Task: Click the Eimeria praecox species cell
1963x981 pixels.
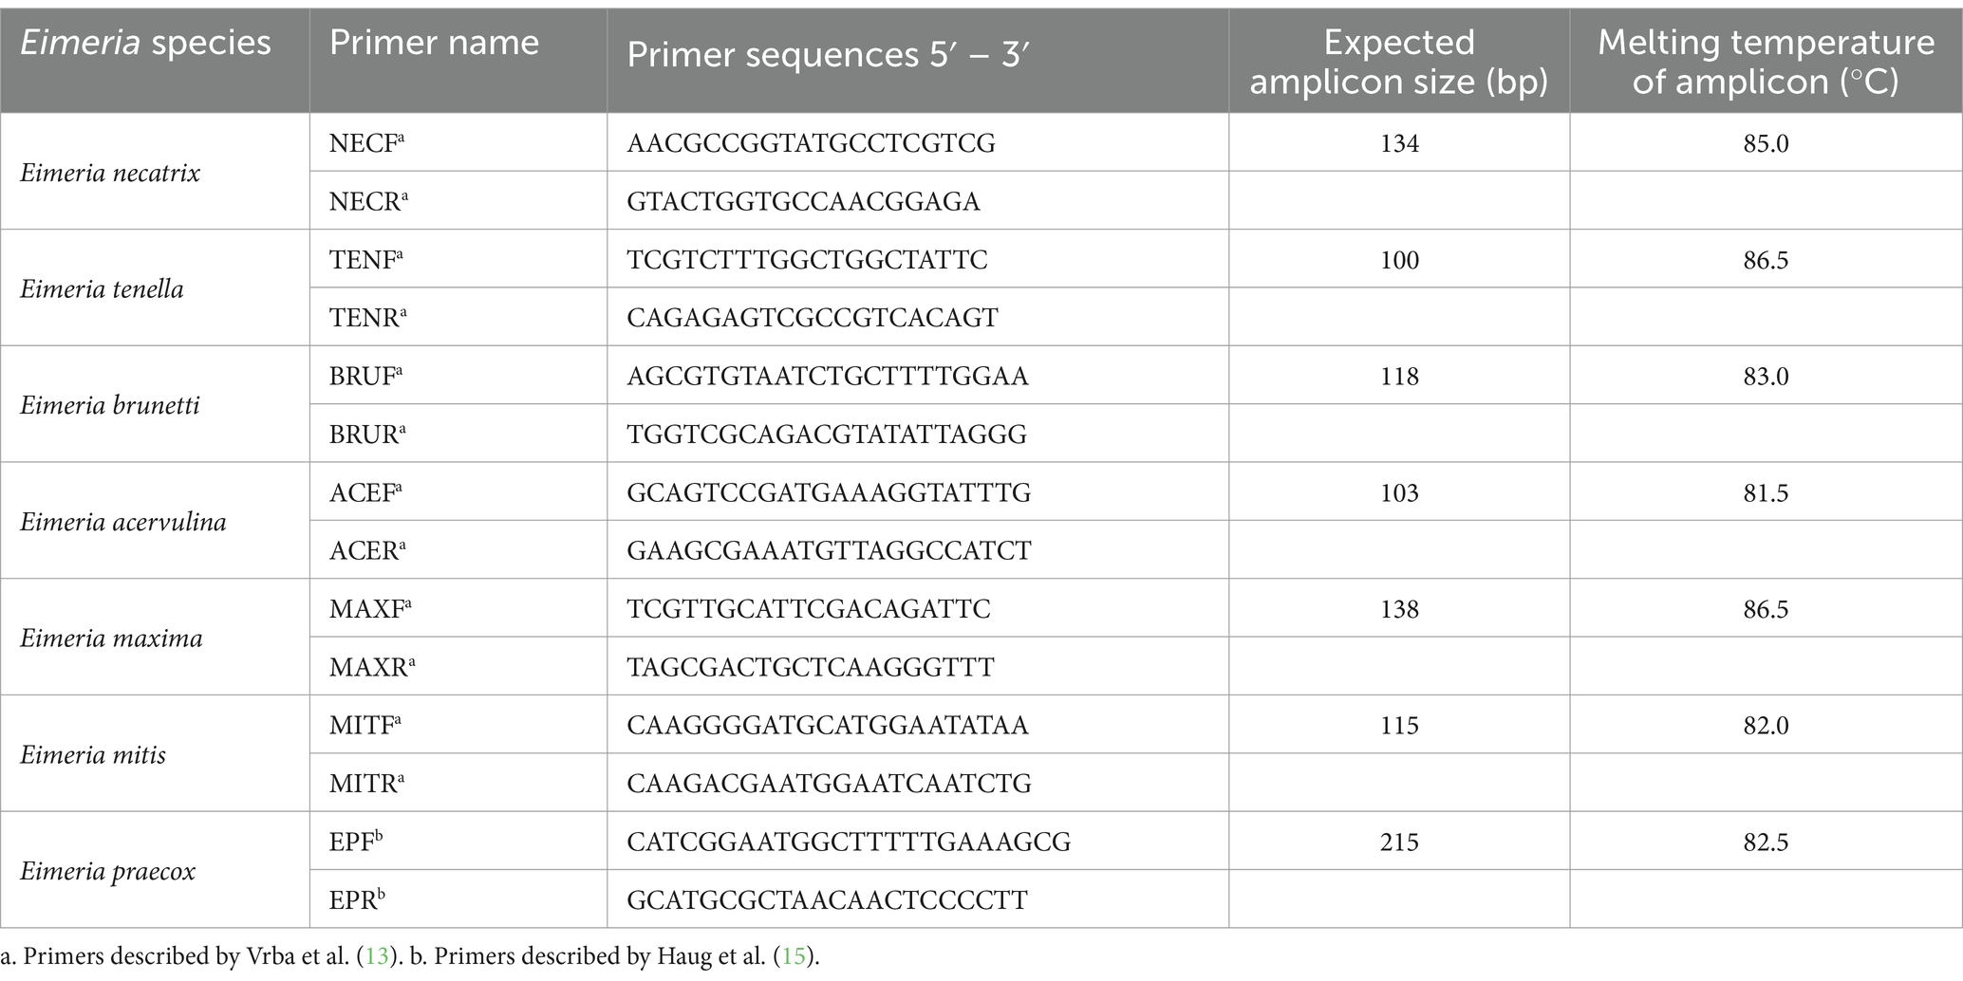Action: tap(155, 870)
